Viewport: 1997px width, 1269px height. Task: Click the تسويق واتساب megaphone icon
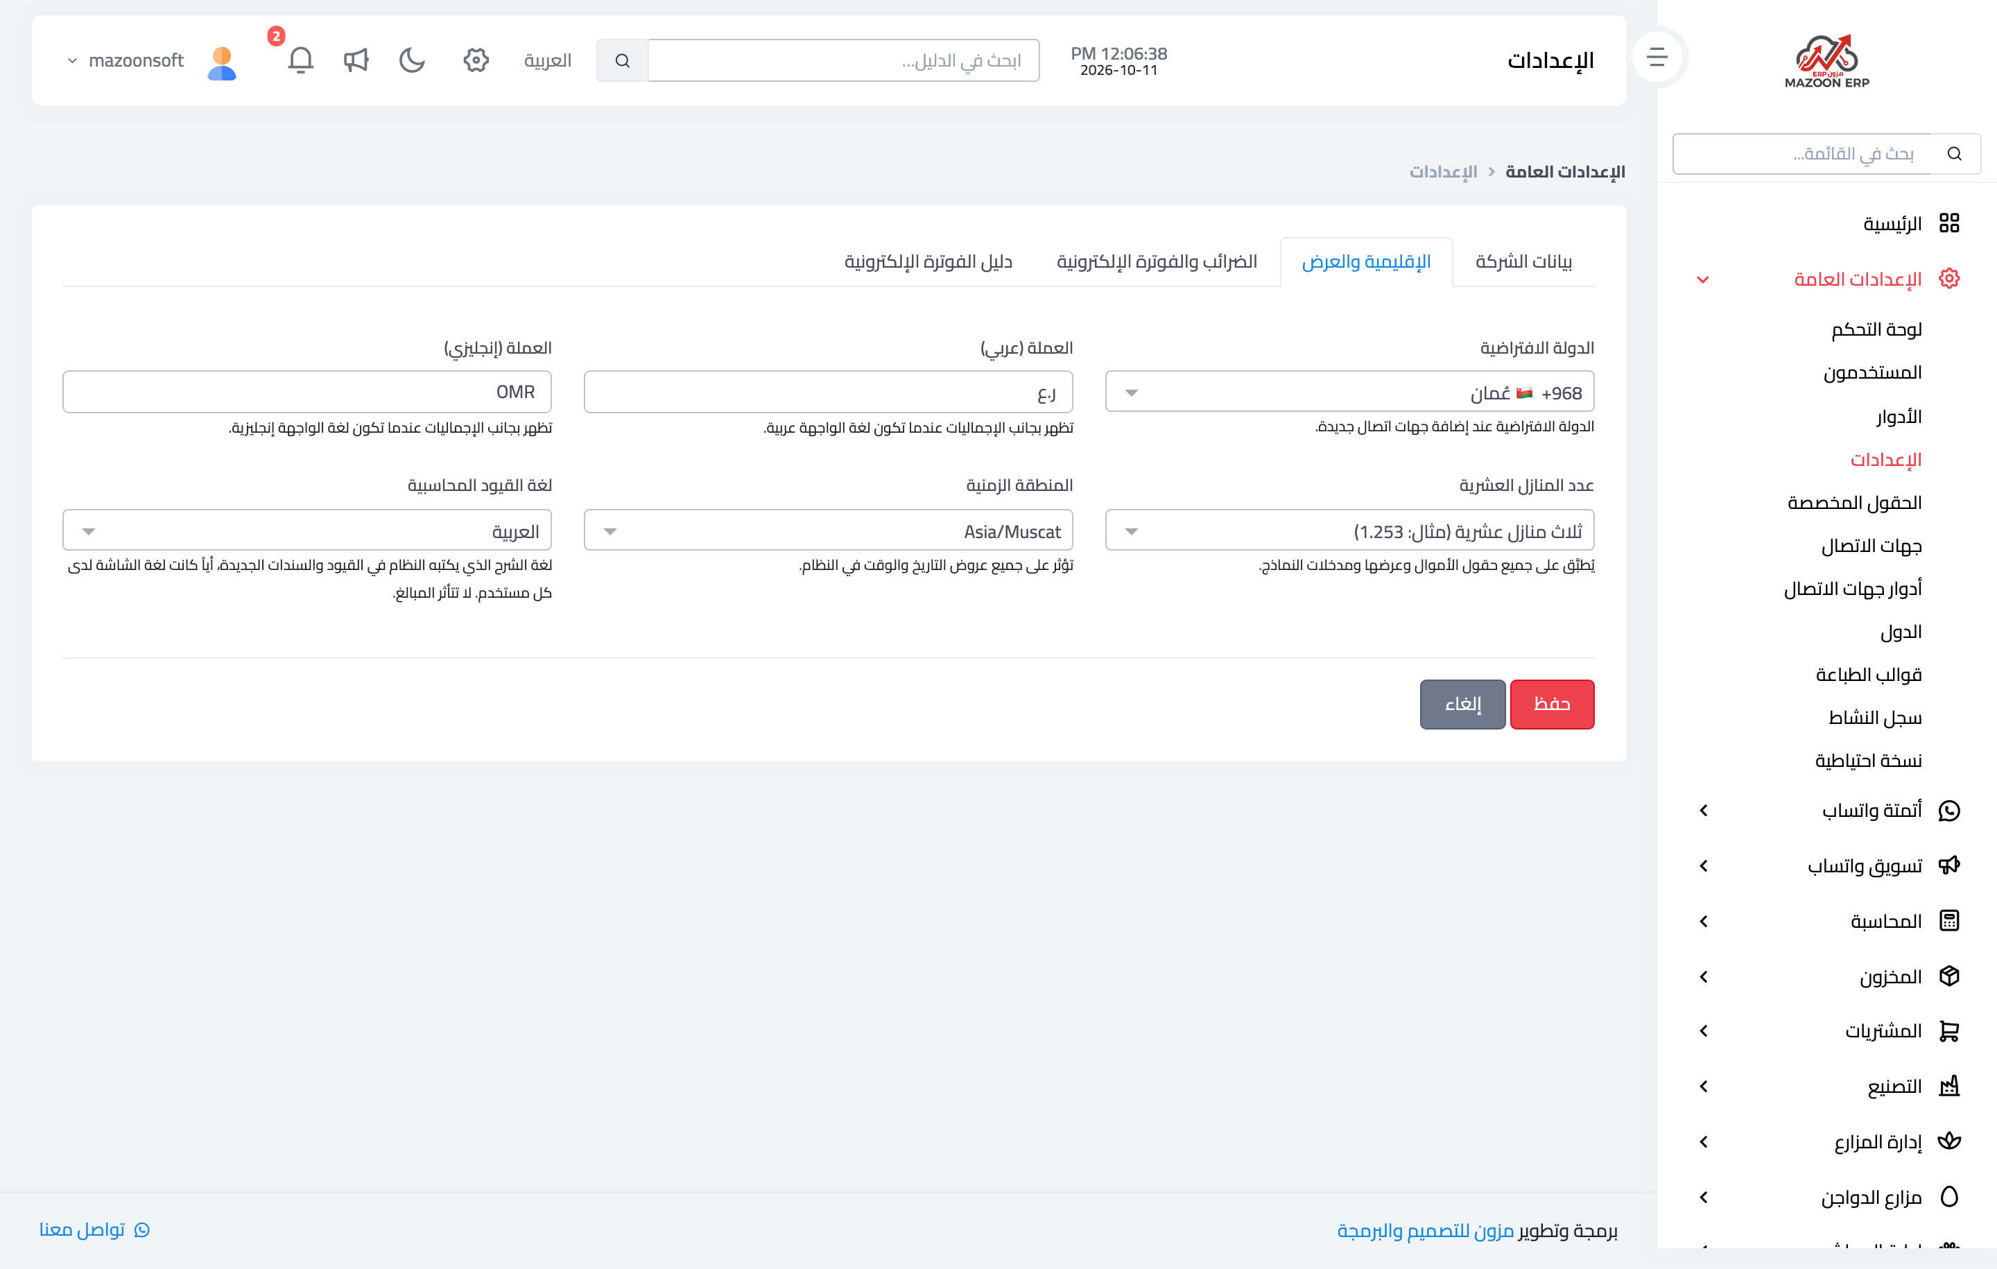click(1949, 865)
